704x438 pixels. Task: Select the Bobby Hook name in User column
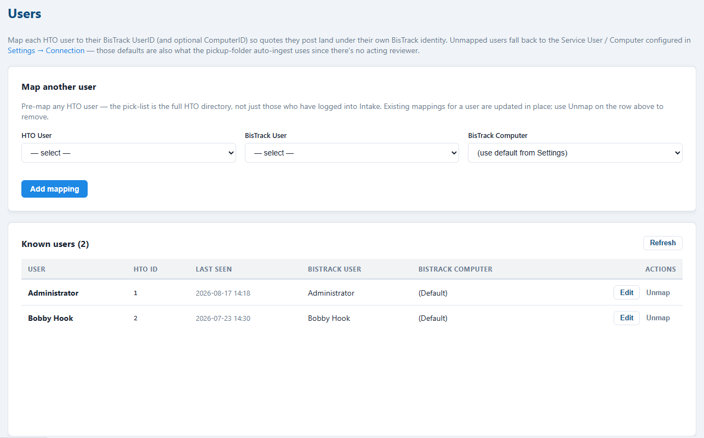pos(50,318)
